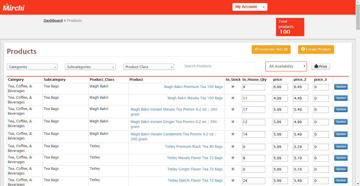
Task: Update the Tetley Elaichi Flavor Tea row
Action: point(341,180)
